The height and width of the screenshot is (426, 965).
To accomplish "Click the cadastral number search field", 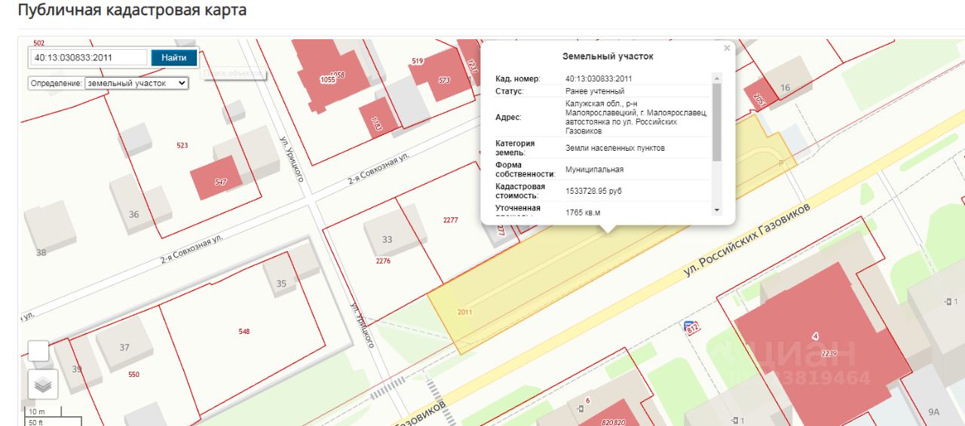I will coord(90,57).
